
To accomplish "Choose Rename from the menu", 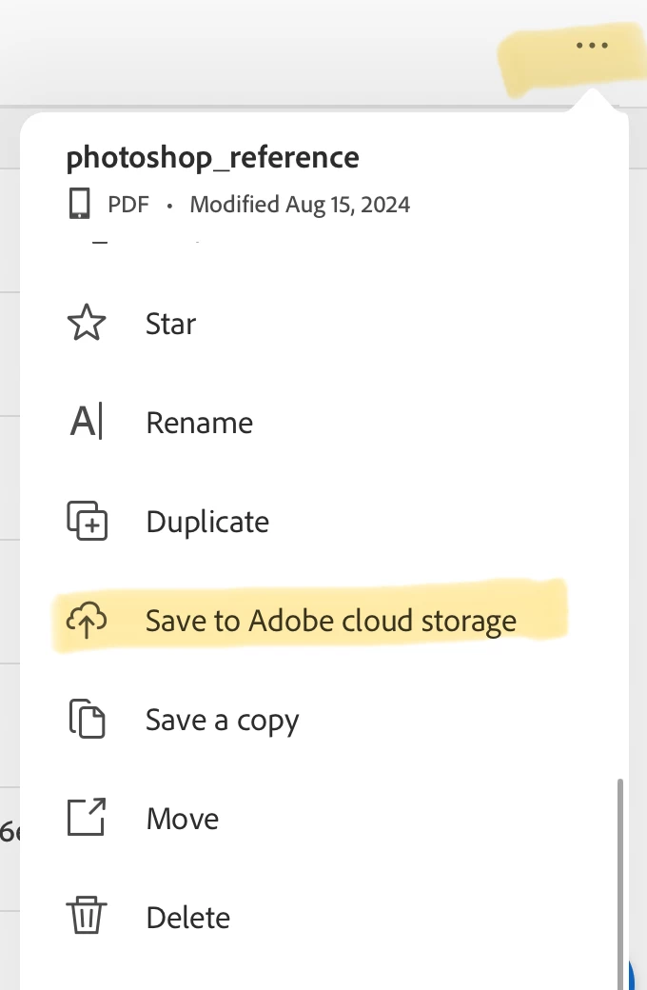I will pyautogui.click(x=200, y=423).
